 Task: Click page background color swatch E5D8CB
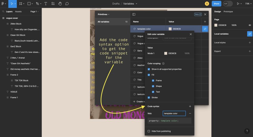click(216, 25)
